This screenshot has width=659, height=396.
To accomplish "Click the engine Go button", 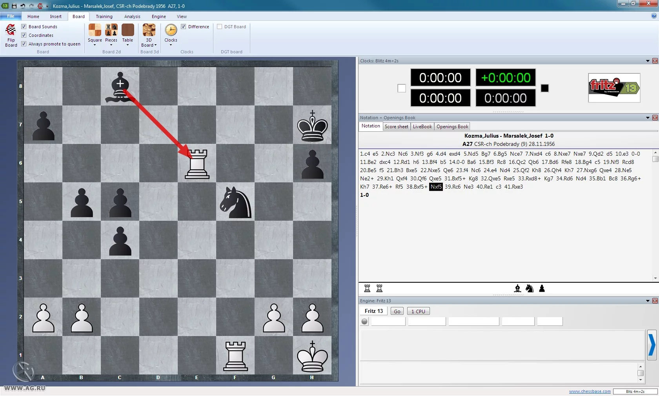I will [x=397, y=311].
